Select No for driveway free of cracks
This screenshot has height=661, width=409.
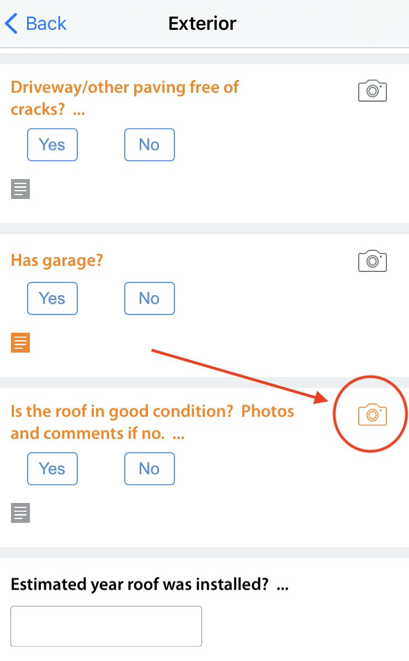tap(150, 145)
